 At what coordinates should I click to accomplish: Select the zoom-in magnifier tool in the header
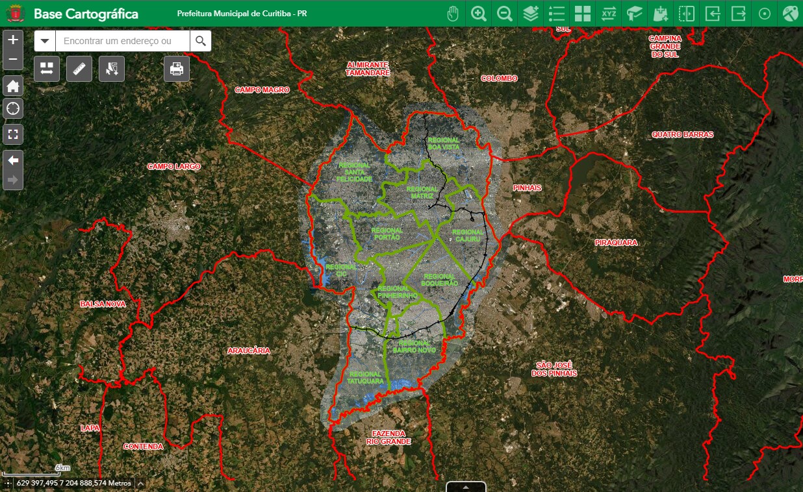tap(479, 14)
